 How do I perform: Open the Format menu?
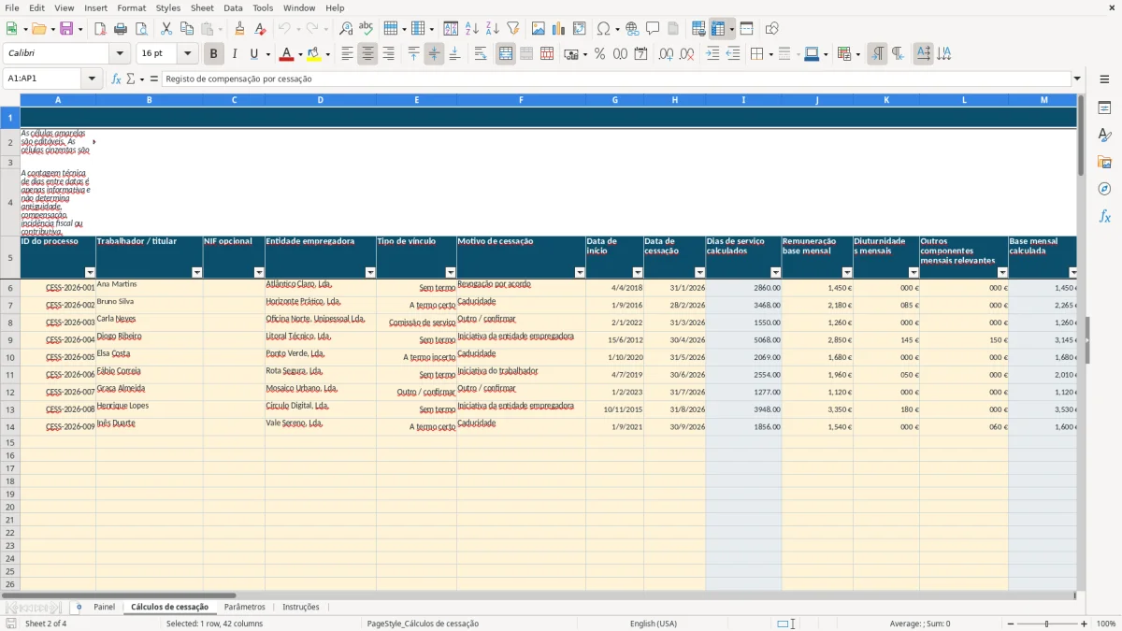click(131, 7)
